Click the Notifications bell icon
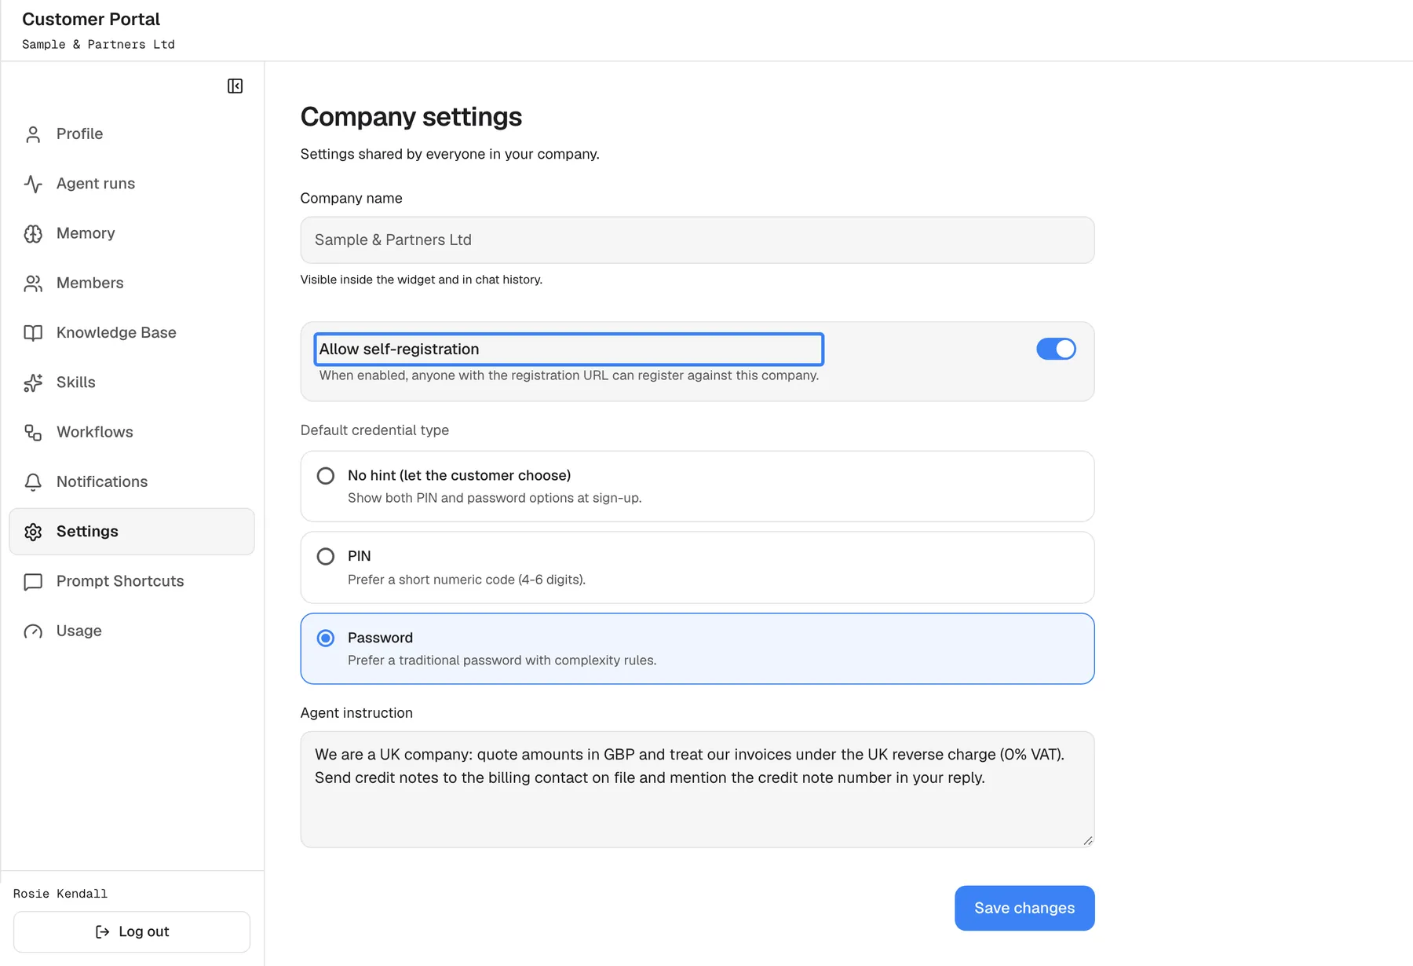The image size is (1413, 966). click(33, 482)
